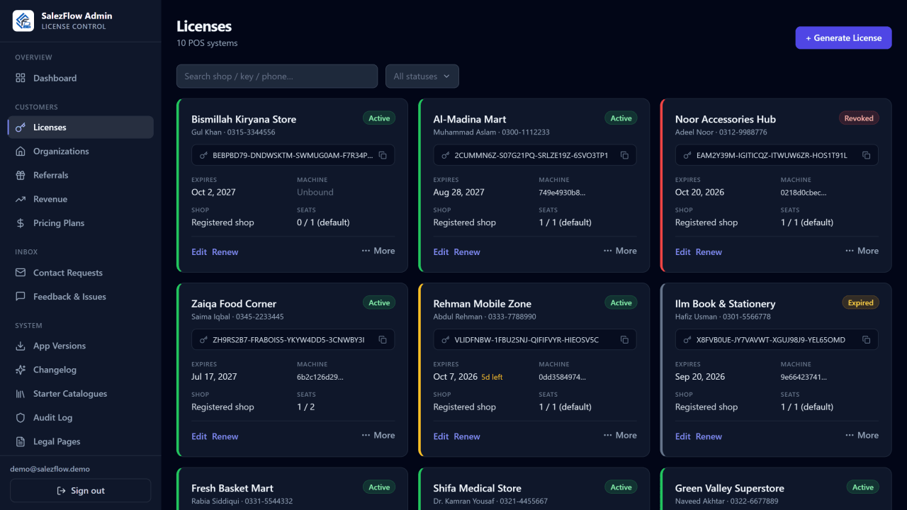Open the All statuses filter dropdown

(422, 76)
